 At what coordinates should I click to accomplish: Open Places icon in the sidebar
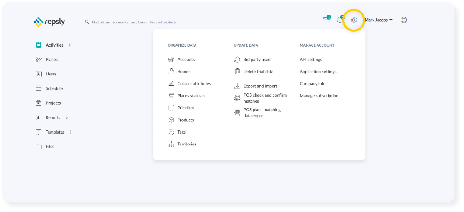[x=39, y=60]
